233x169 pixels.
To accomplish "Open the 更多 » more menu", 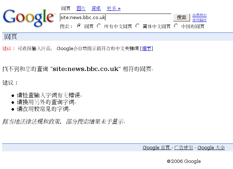I will click(x=113, y=8).
